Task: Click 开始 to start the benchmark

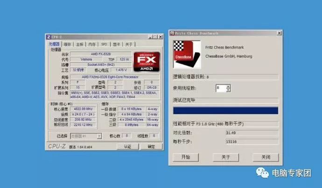Action: pyautogui.click(x=186, y=157)
